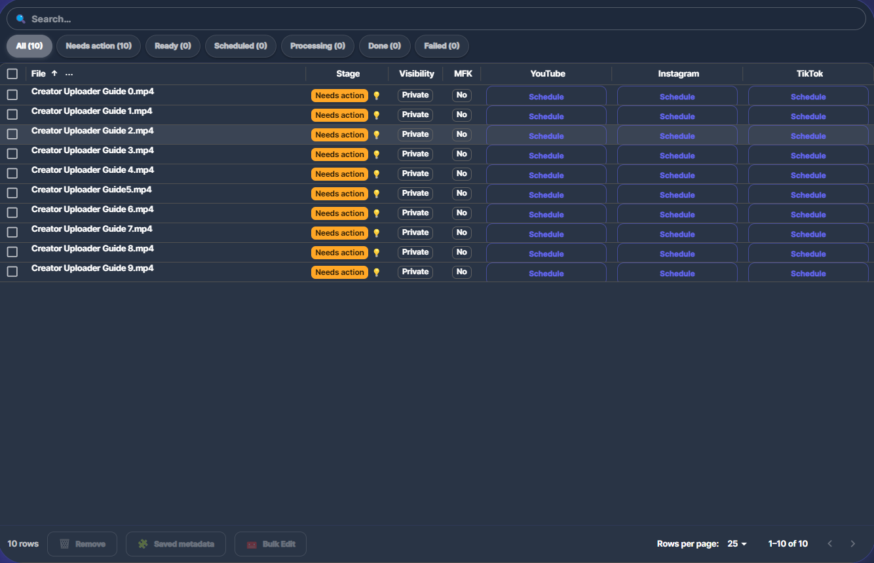Click lightbulb hint icon for Guide 9.mp4
Image resolution: width=874 pixels, height=563 pixels.
pos(376,272)
